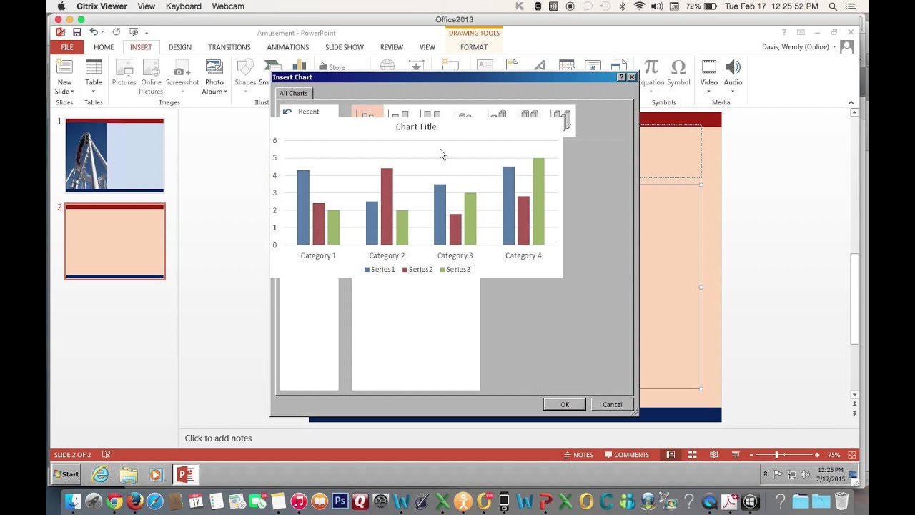Click the Windows Start button
The image size is (915, 515).
coord(66,474)
